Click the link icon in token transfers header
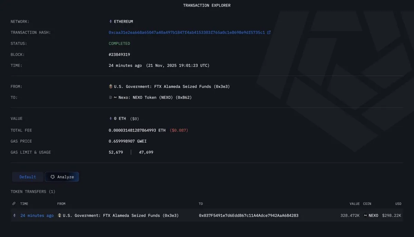The width and height of the screenshot is (414, 237). point(14,204)
